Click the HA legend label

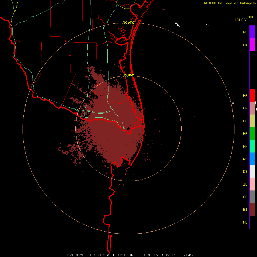[x=245, y=96]
